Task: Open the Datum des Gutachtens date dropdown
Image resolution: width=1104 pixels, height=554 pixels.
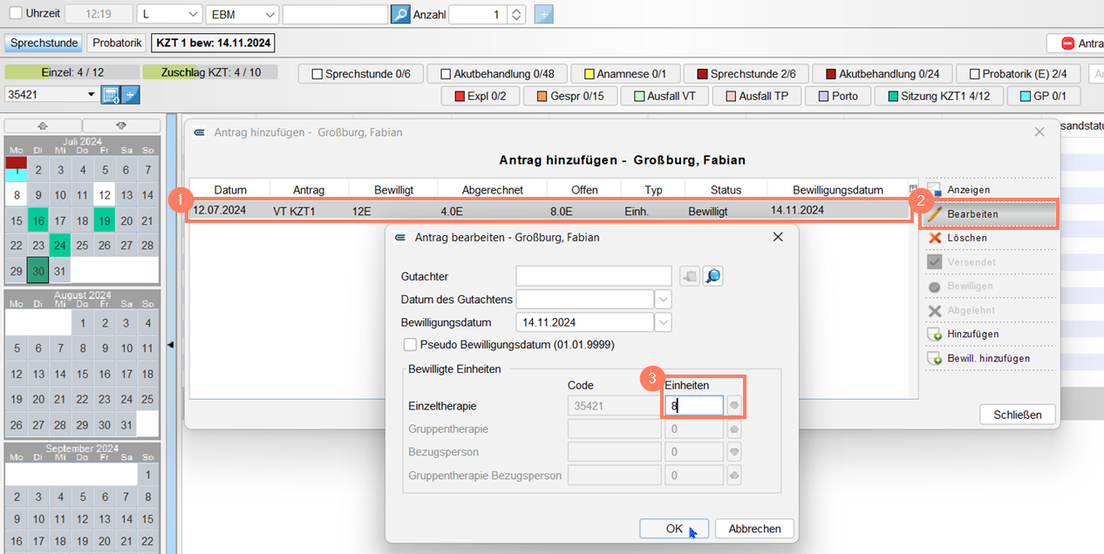Action: [664, 300]
